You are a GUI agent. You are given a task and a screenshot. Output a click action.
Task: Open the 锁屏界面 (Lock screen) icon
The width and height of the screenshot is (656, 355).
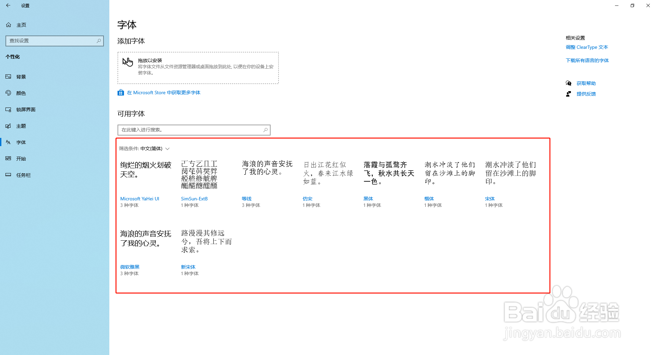(x=8, y=109)
